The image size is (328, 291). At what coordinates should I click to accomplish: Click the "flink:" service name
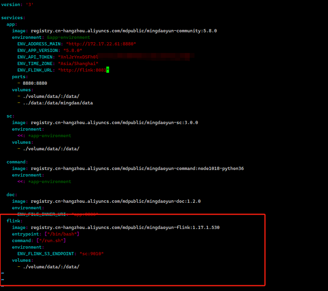(x=14, y=221)
